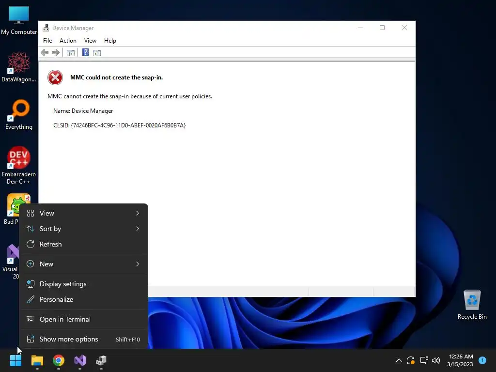Expand the View submenu in context menu
This screenshot has width=496, height=372.
pos(83,213)
